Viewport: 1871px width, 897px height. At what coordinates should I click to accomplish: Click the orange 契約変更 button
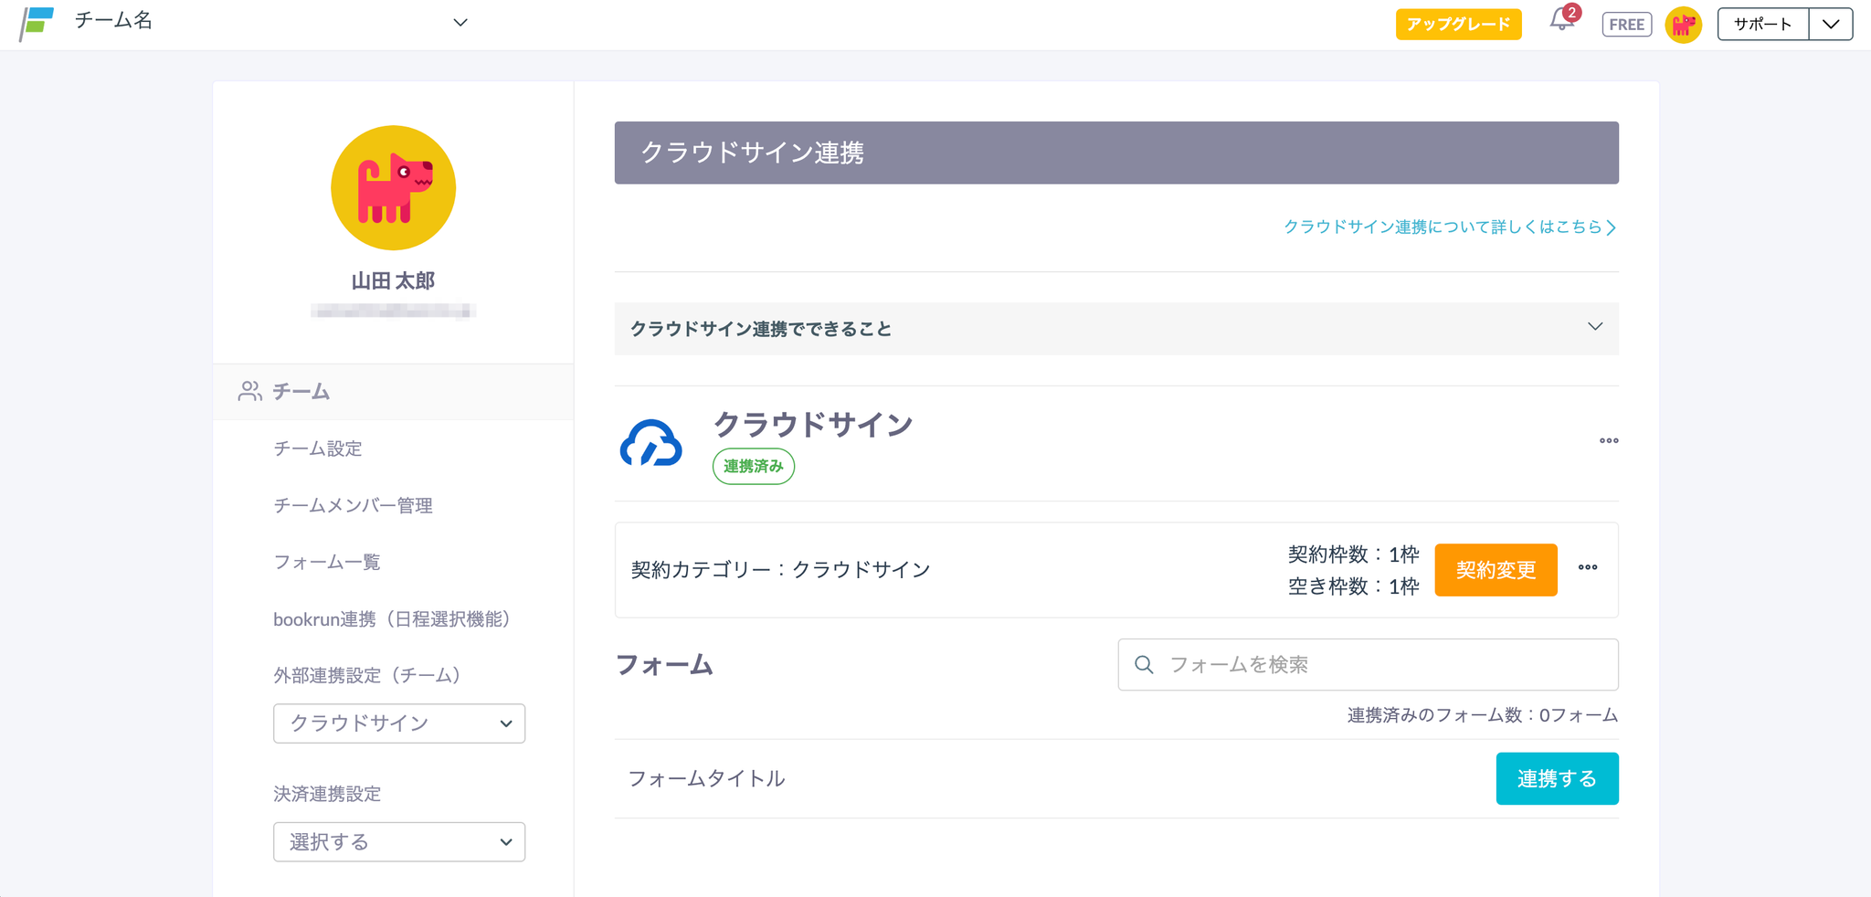pos(1495,570)
